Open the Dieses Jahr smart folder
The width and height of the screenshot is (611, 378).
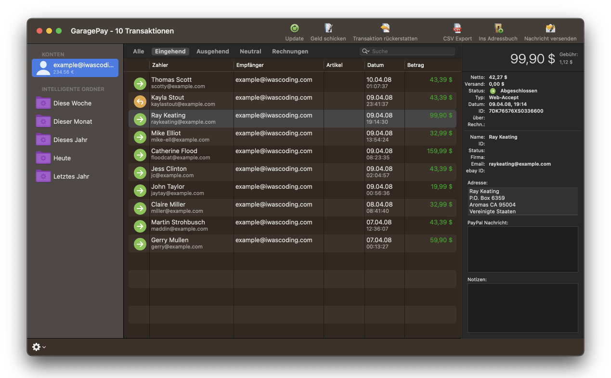click(70, 140)
